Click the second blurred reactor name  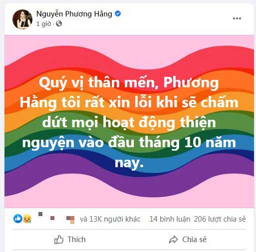point(52,218)
